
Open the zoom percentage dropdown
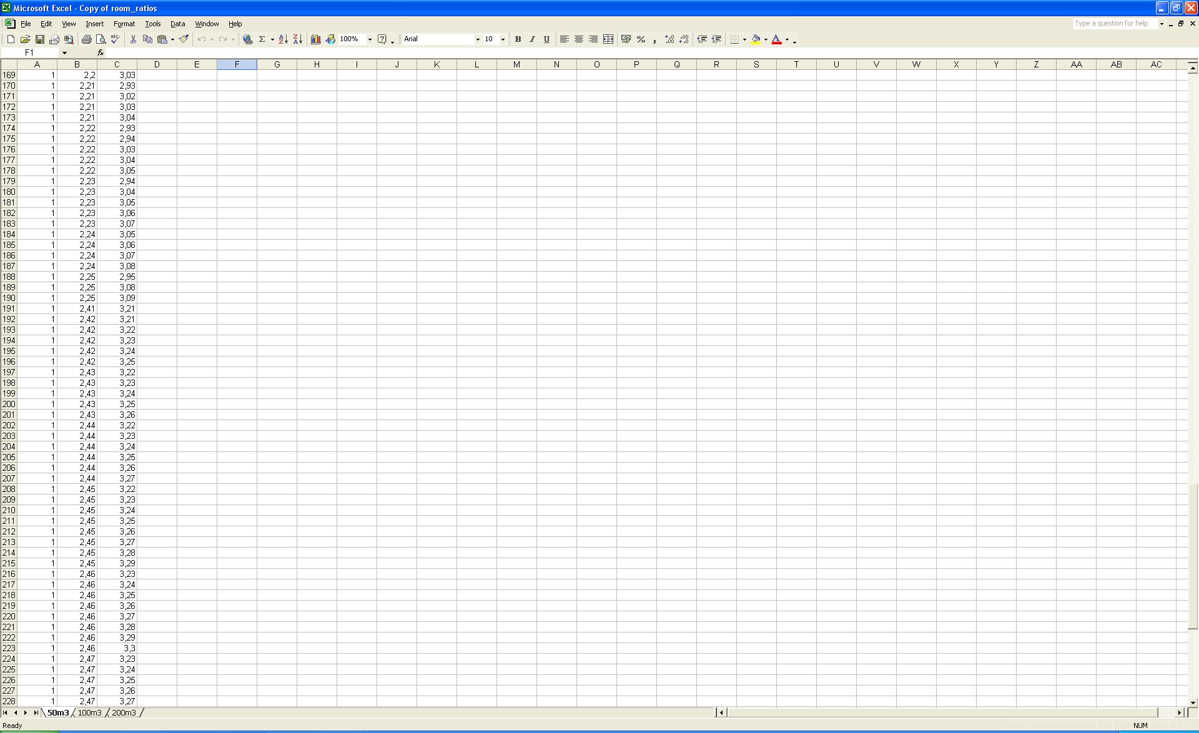pos(370,39)
